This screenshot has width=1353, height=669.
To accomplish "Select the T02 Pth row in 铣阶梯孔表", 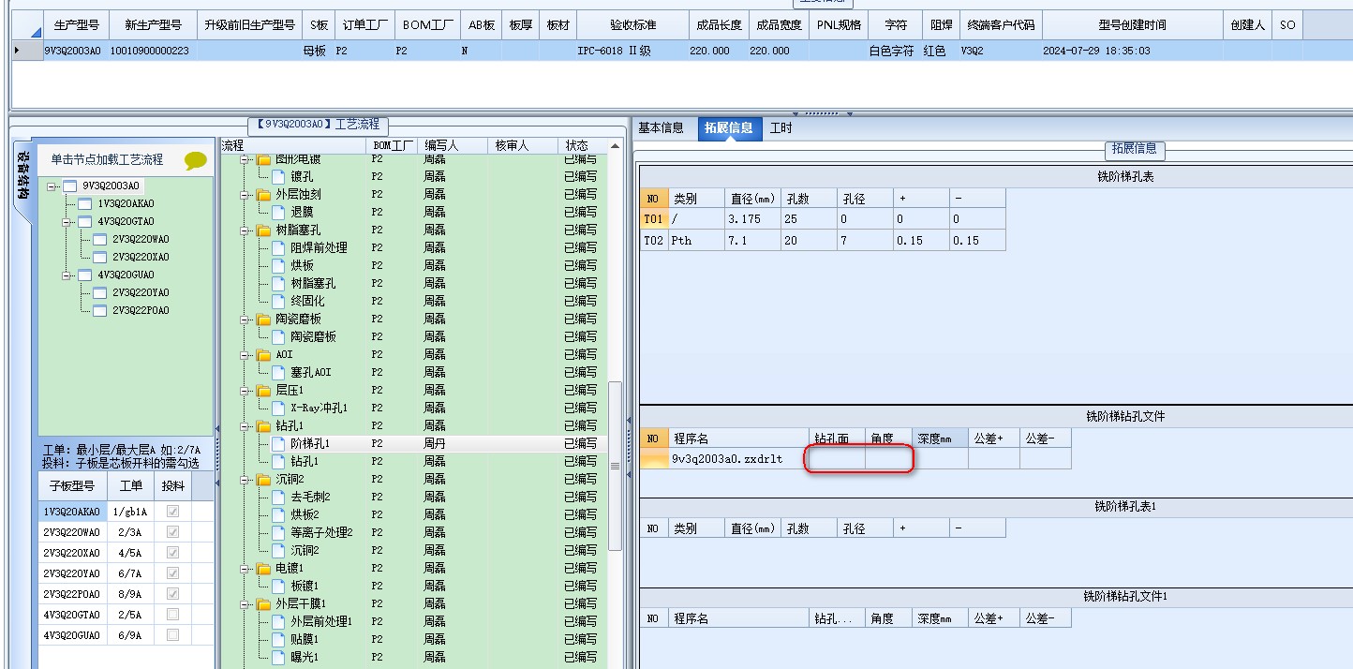I will click(823, 241).
